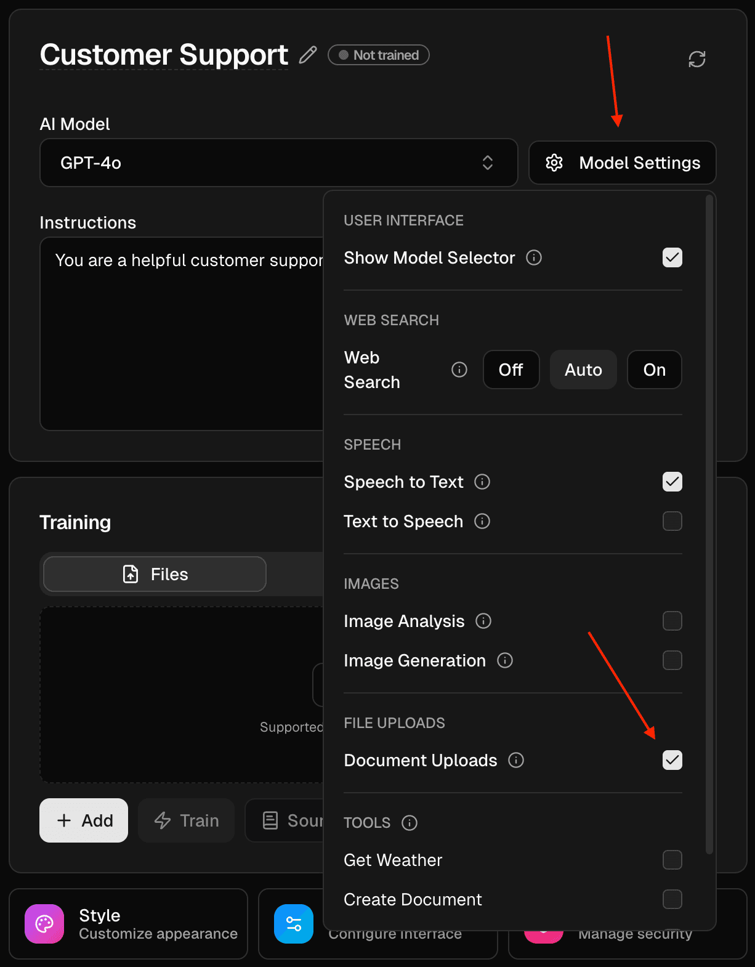
Task: Click the info icon beside Document Uploads
Action: [516, 760]
